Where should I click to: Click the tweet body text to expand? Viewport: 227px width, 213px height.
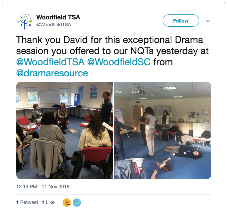112,56
